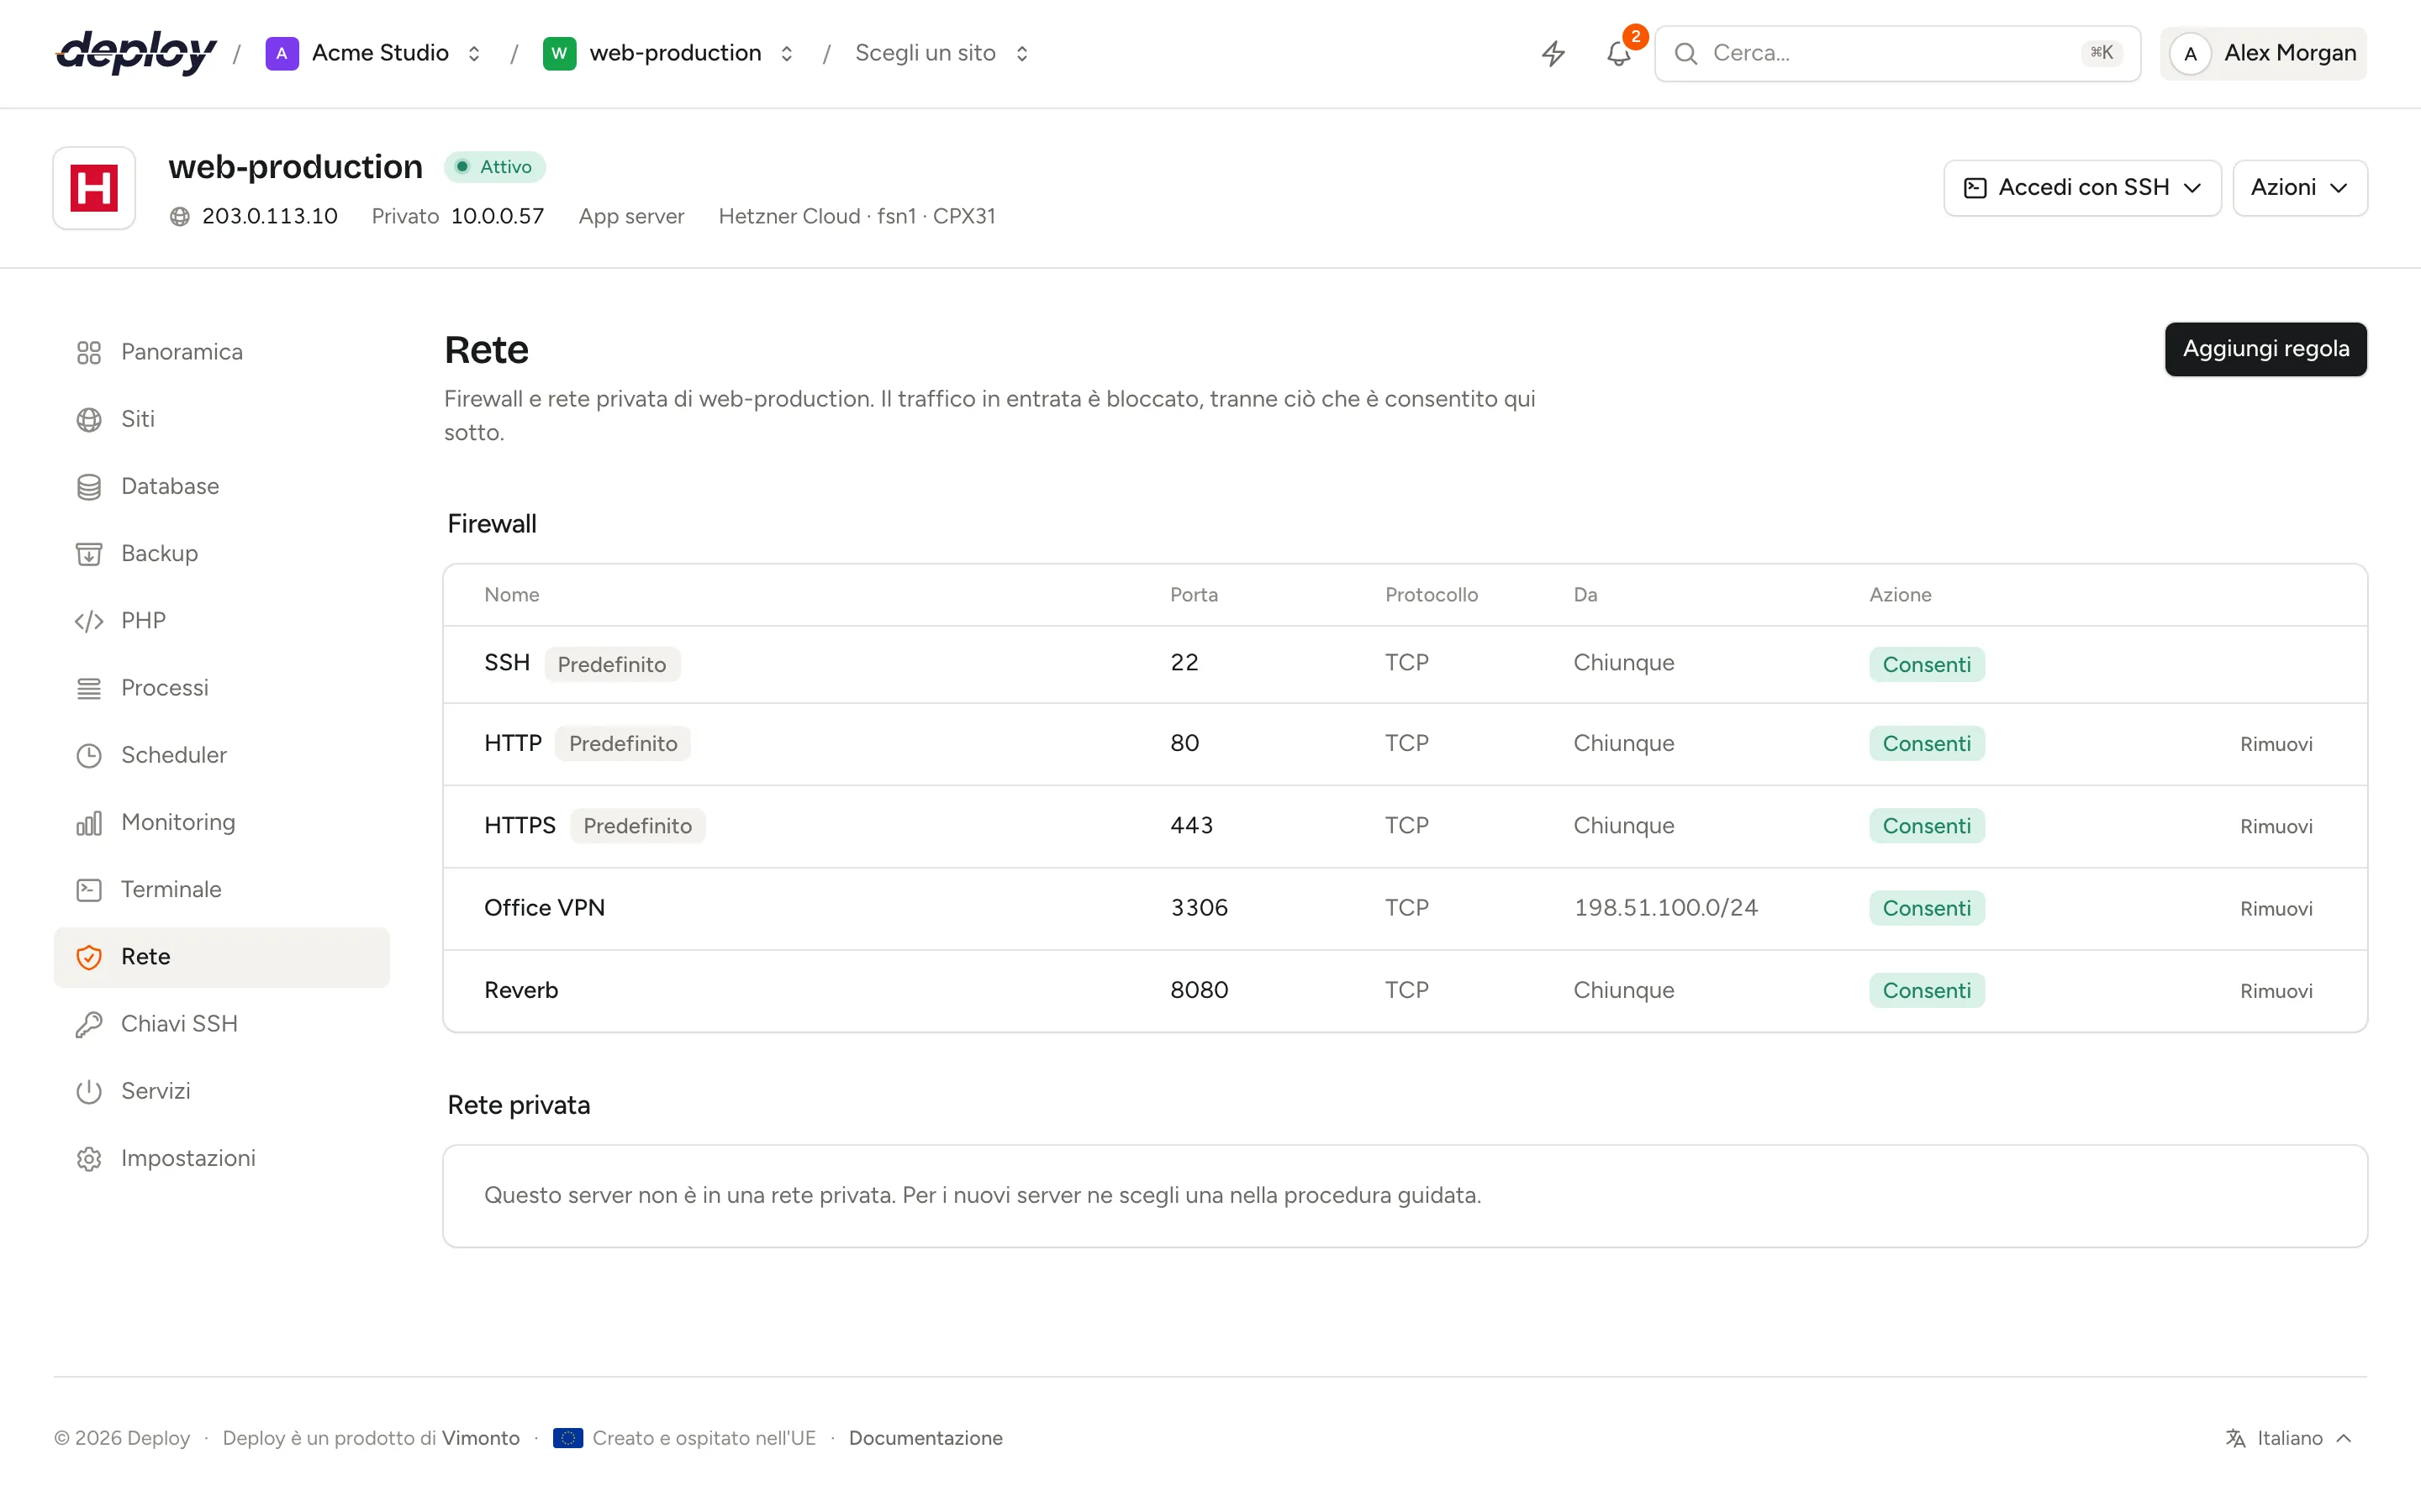Remove the Office VPN firewall rule
The image size is (2421, 1512).
tap(2276, 908)
